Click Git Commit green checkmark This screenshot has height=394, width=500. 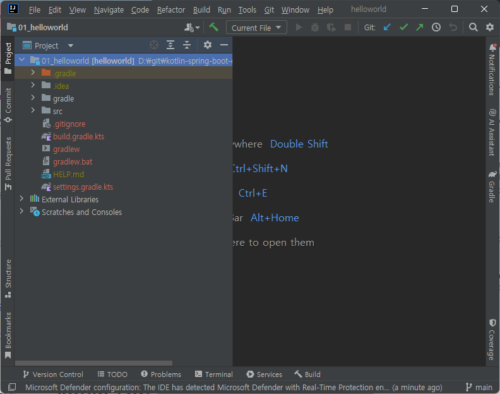point(403,27)
